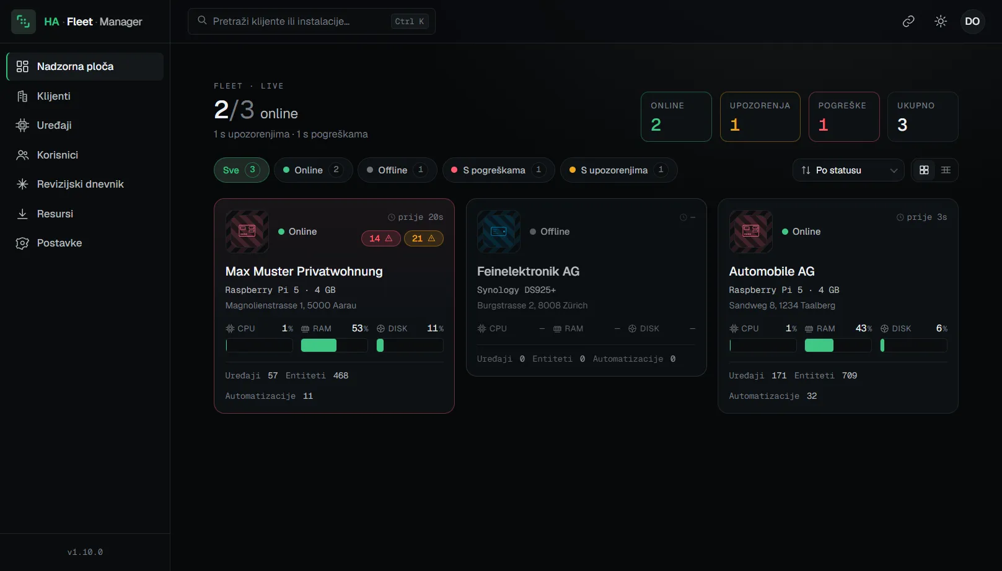1002x571 pixels.
Task: Switch to list view layout
Action: tap(946, 170)
